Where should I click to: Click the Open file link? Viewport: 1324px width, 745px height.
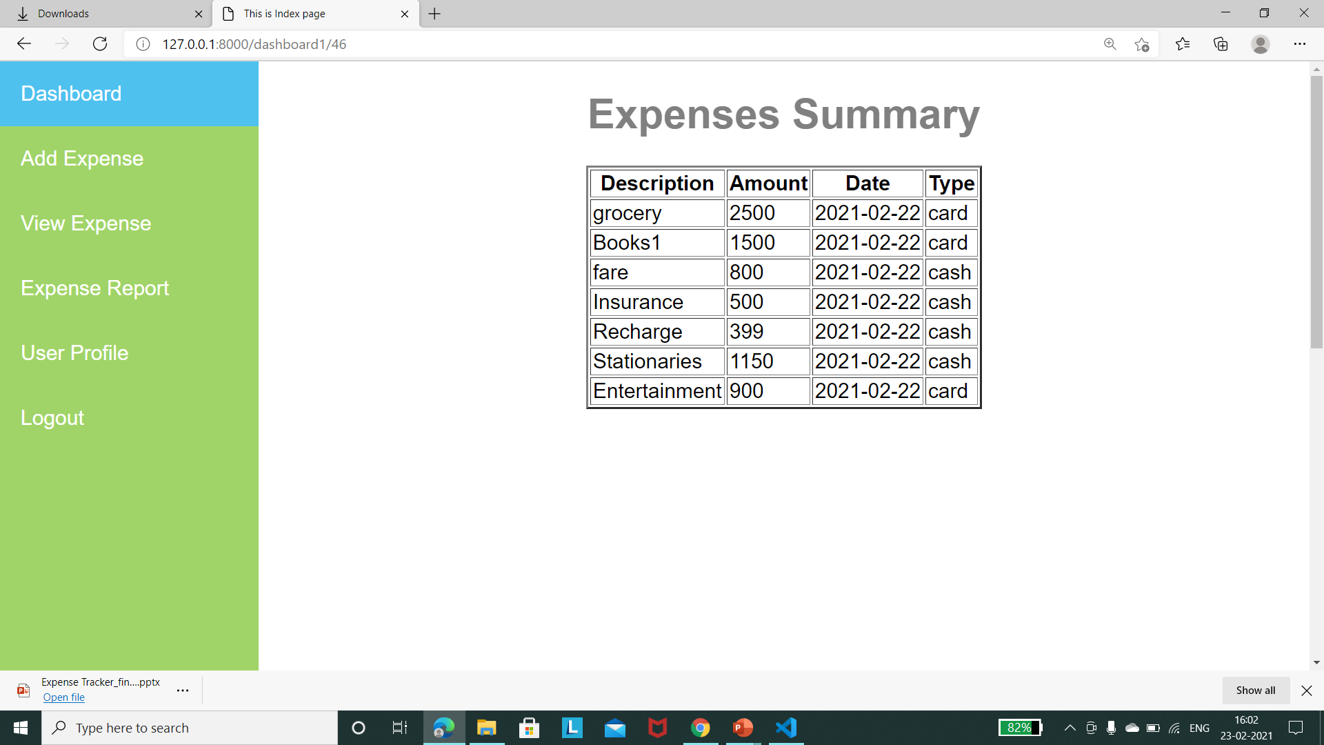click(63, 697)
